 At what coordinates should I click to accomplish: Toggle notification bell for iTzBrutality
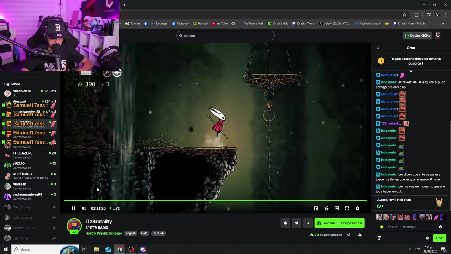click(285, 223)
